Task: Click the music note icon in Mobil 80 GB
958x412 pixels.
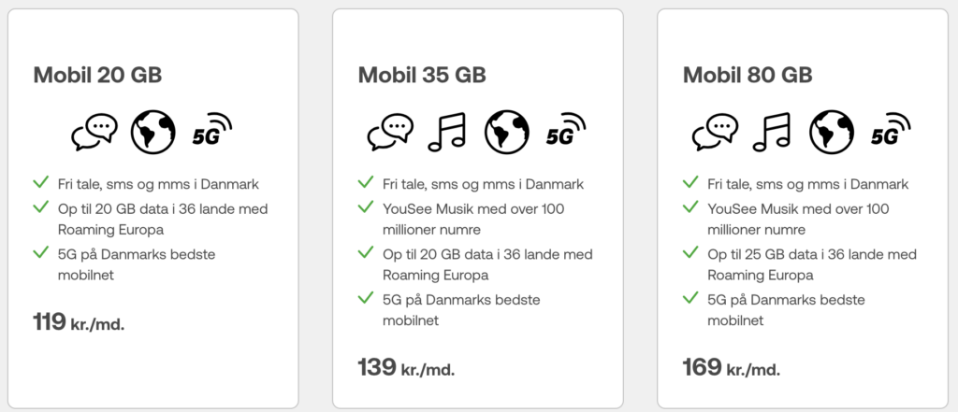Action: [772, 132]
